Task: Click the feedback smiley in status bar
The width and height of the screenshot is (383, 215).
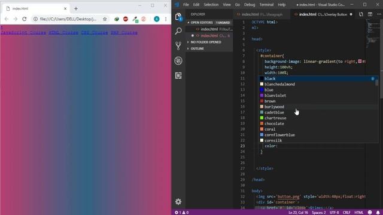Action: coord(370,213)
